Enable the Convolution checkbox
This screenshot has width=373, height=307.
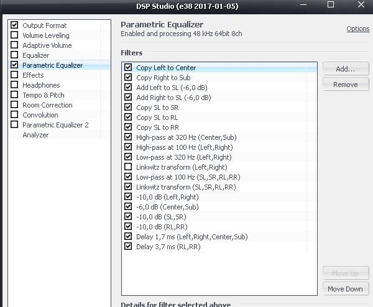coord(14,115)
